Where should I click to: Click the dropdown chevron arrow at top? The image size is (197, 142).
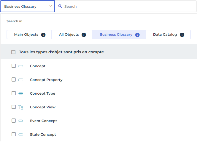[x=51, y=6]
